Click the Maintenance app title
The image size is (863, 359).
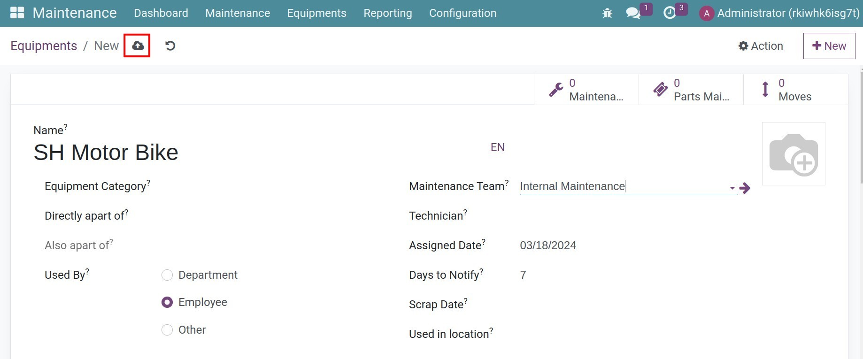coord(75,13)
